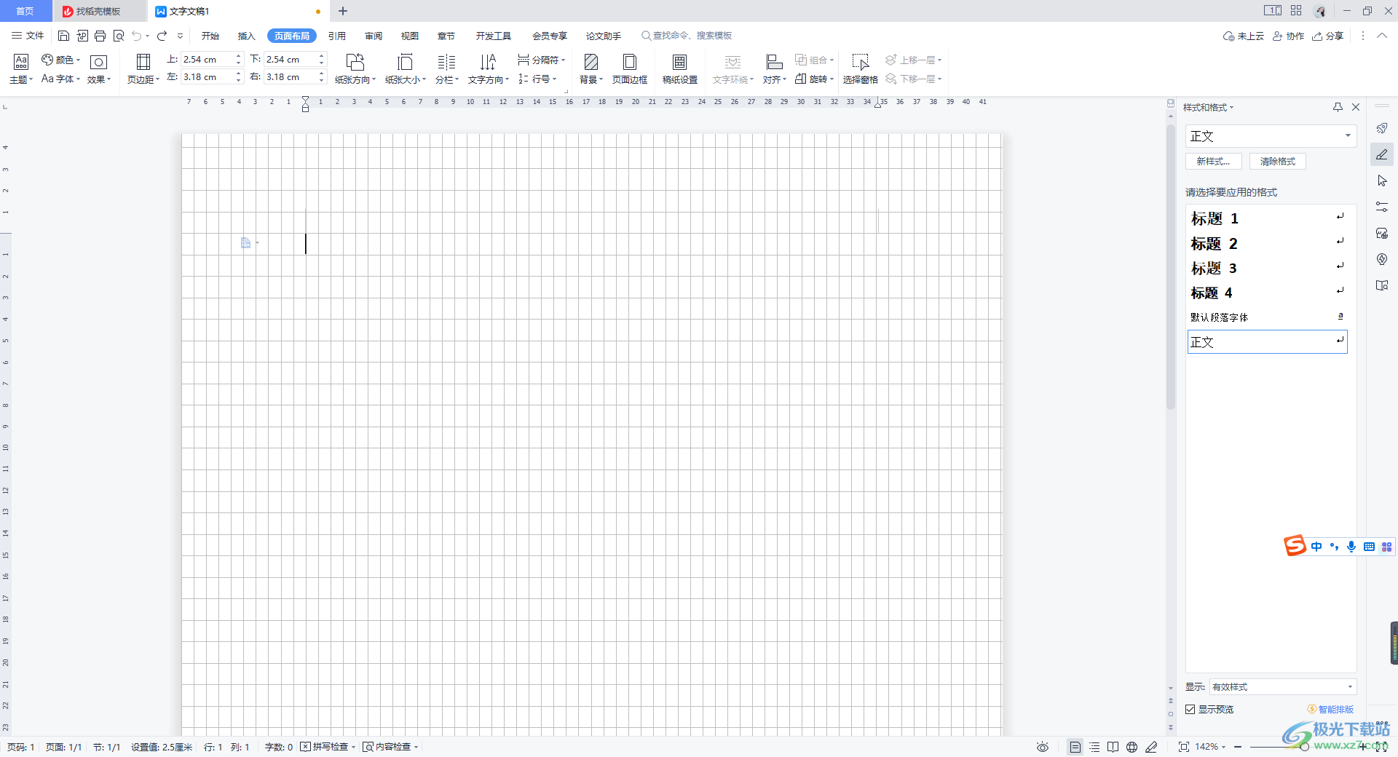Click the 清除格式 button
1398x757 pixels.
(1278, 162)
